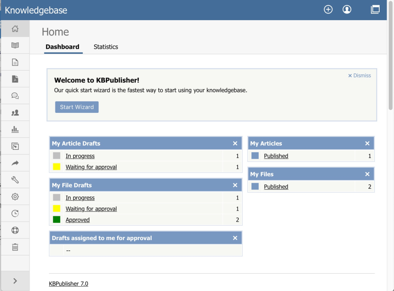Open the Home dashboard via house icon
Viewport: 394px width, 291px height.
point(15,29)
